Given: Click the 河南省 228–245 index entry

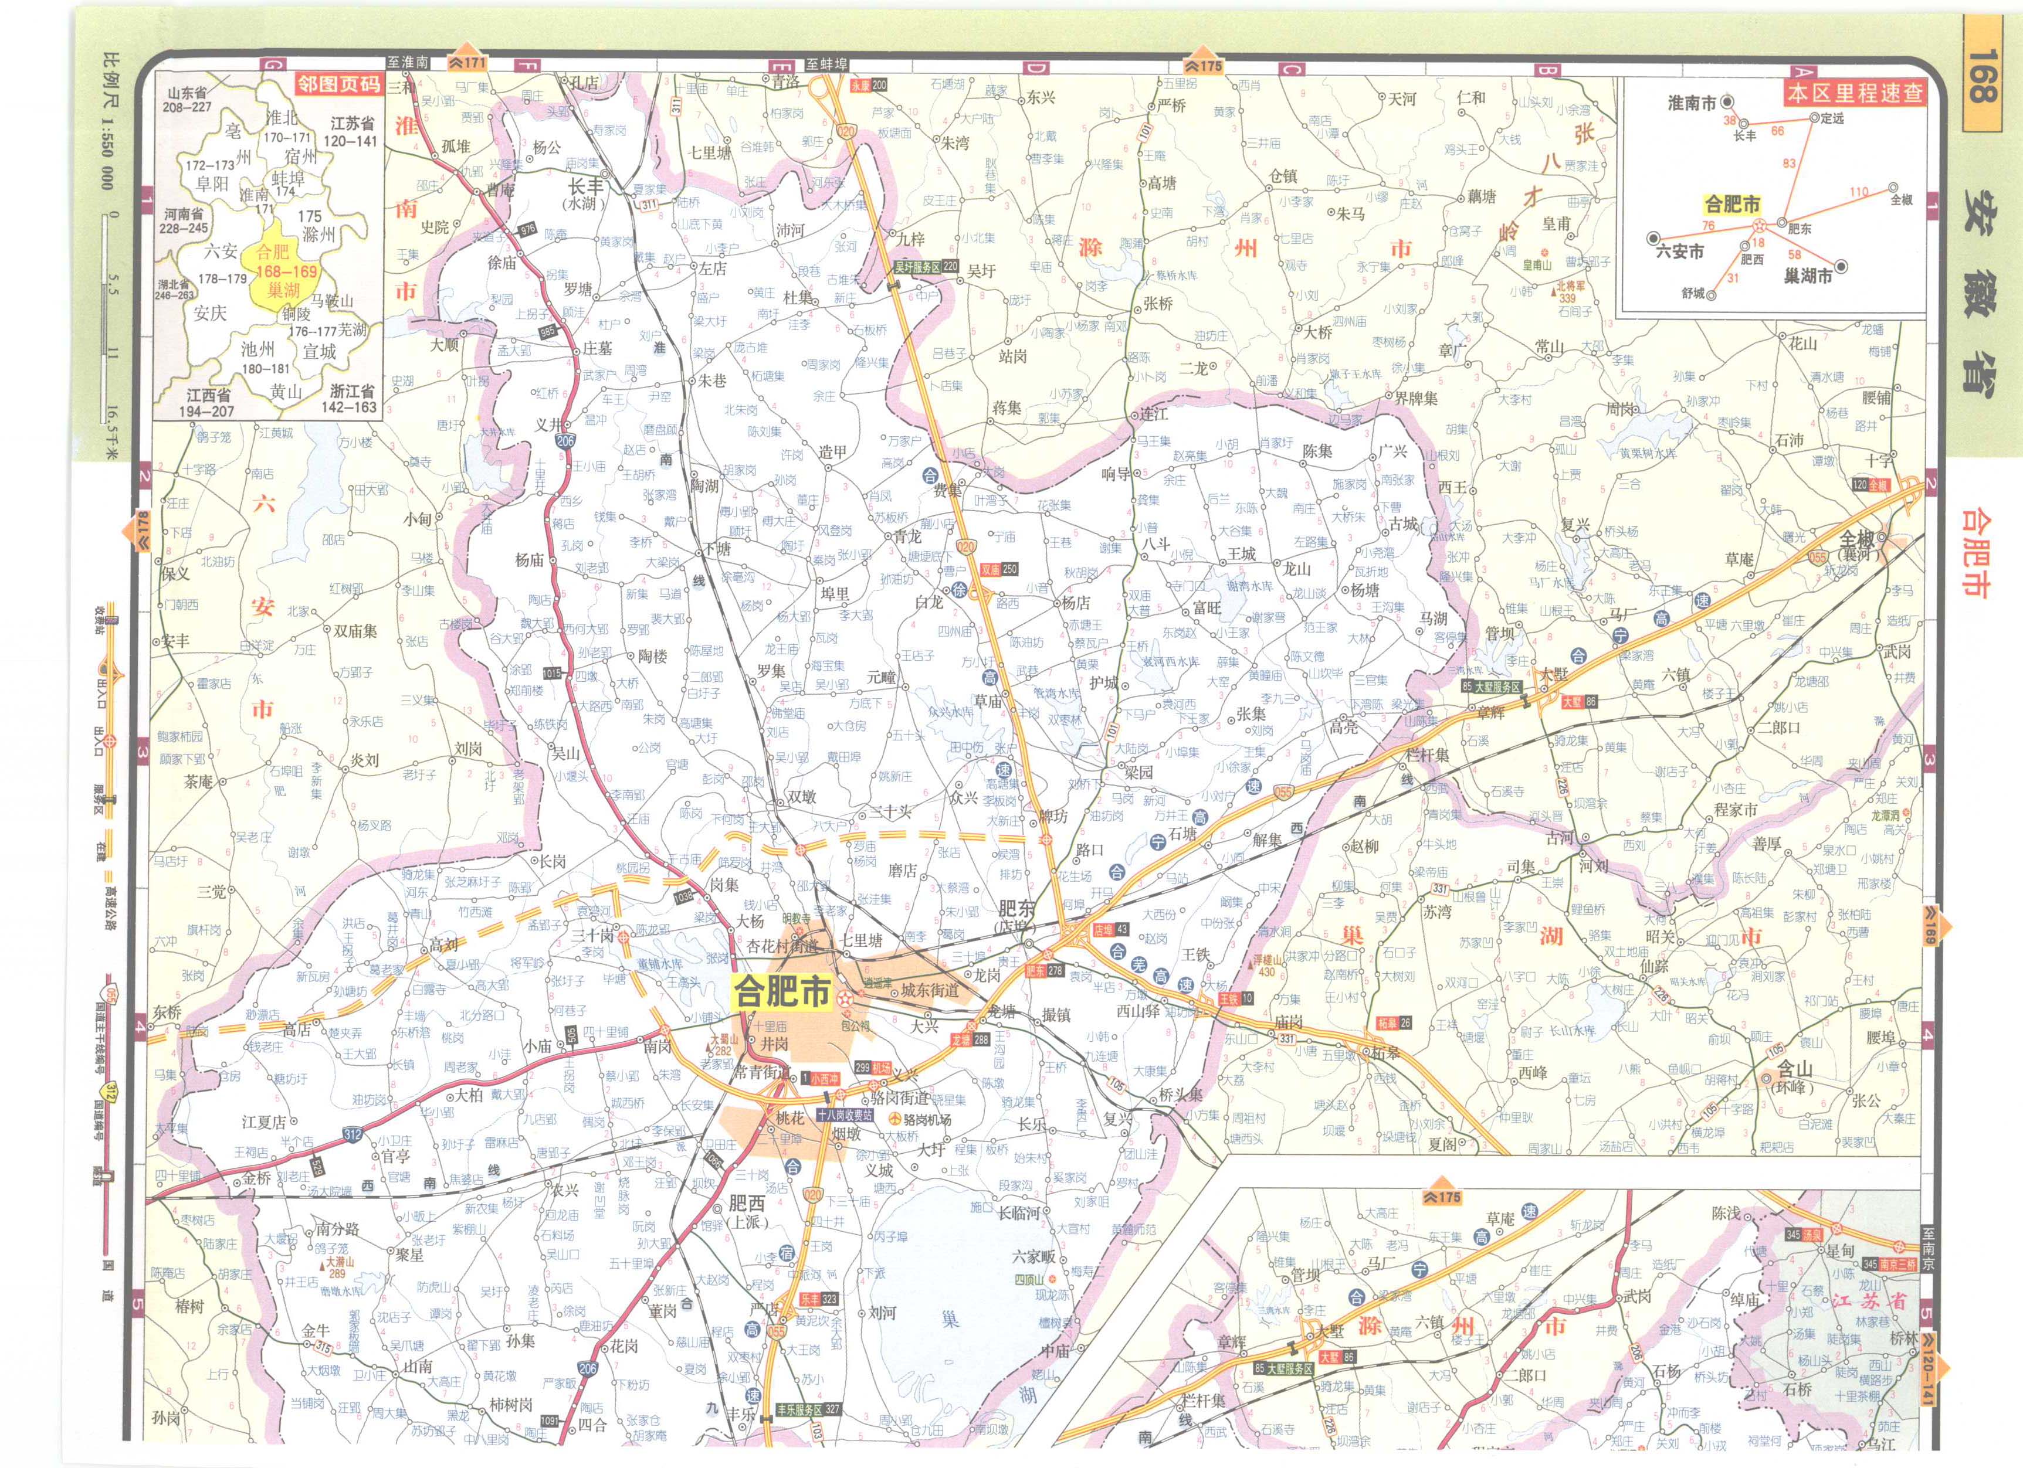Looking at the screenshot, I should tap(183, 221).
